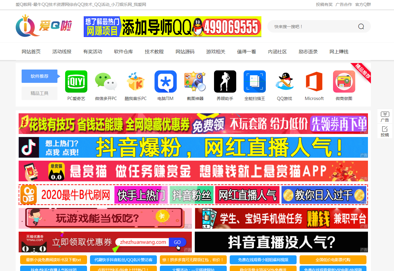The image size is (394, 271).
Task: Select the 电脑TIM app icon
Action: 165,82
